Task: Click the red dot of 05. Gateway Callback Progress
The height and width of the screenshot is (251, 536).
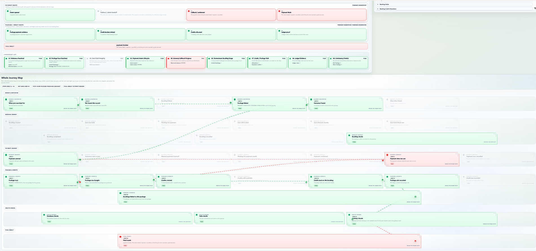Action: click(169, 58)
